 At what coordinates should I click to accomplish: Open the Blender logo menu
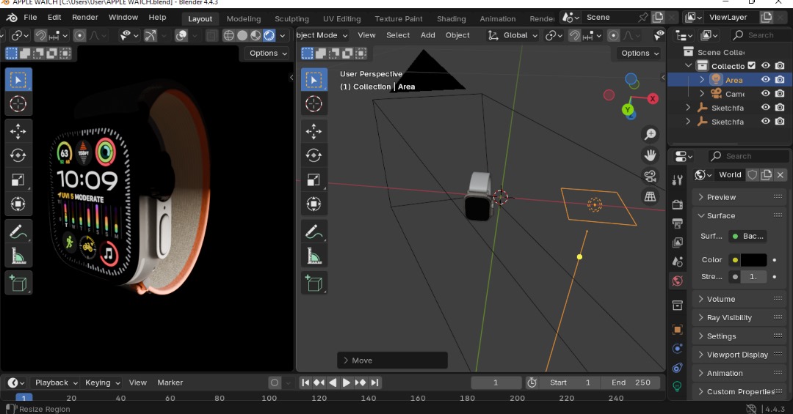point(11,17)
